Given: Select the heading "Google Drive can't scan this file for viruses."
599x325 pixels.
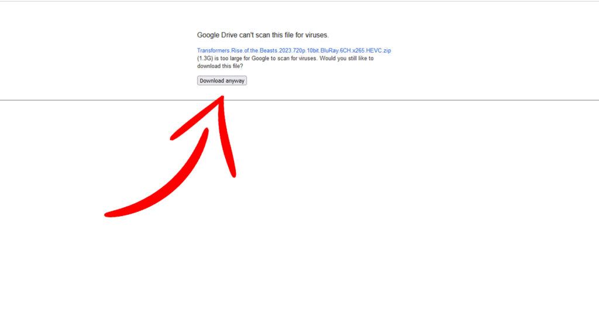Looking at the screenshot, I should (263, 35).
